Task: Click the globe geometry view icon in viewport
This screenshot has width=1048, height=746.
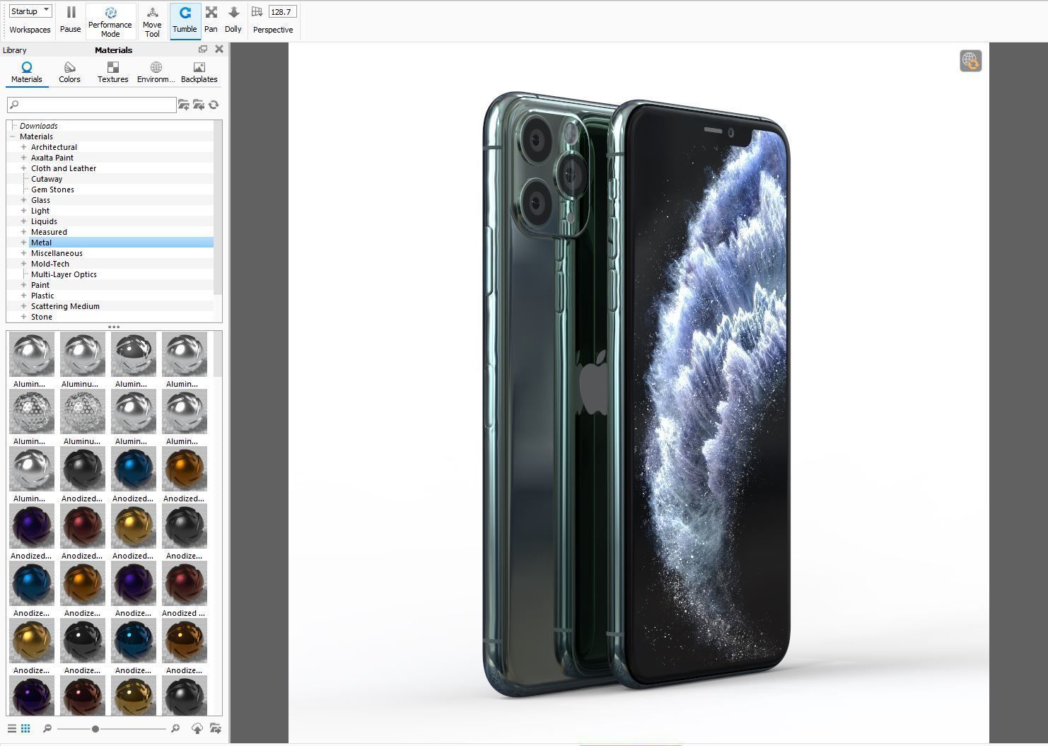Action: (x=971, y=61)
